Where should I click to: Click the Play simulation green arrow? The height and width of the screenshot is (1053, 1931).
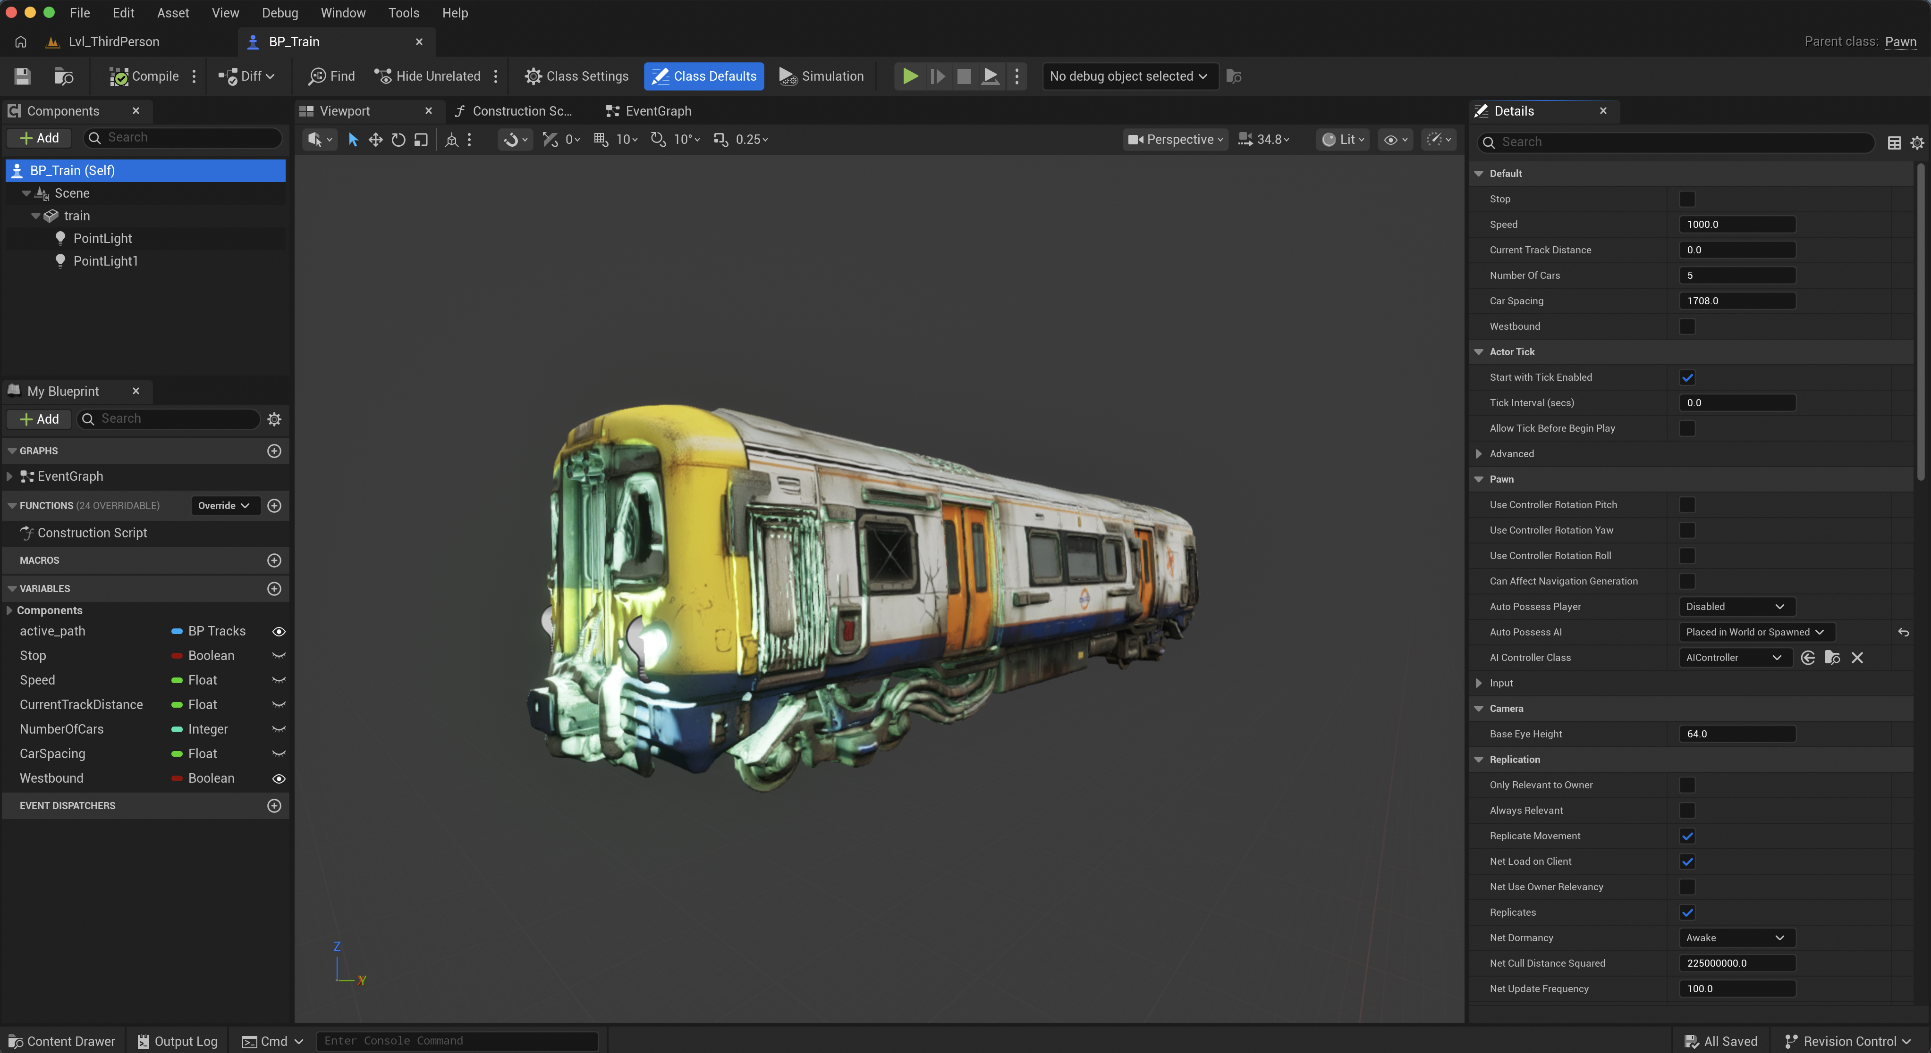pos(910,75)
